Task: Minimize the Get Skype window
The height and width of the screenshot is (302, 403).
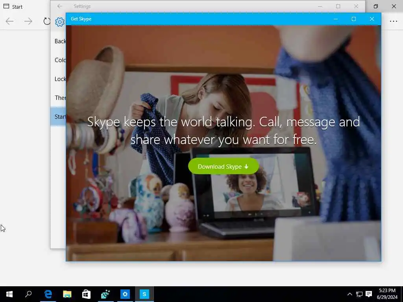Action: coord(335,19)
